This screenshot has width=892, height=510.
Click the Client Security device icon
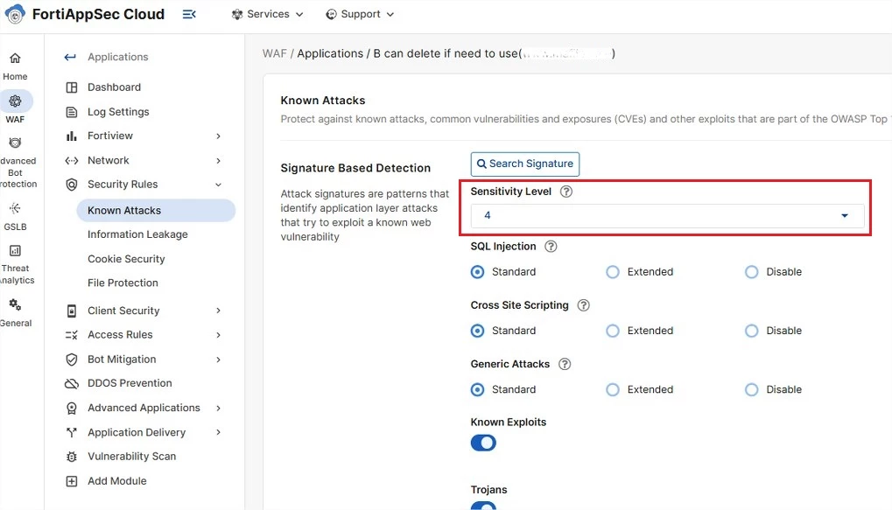[x=72, y=311]
